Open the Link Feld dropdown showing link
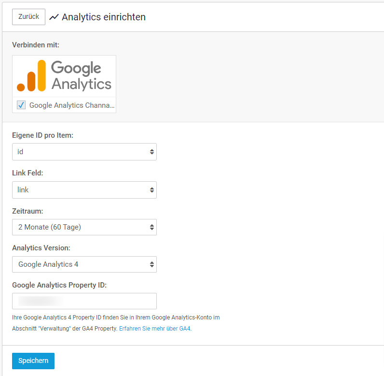The image size is (384, 376). 84,190
